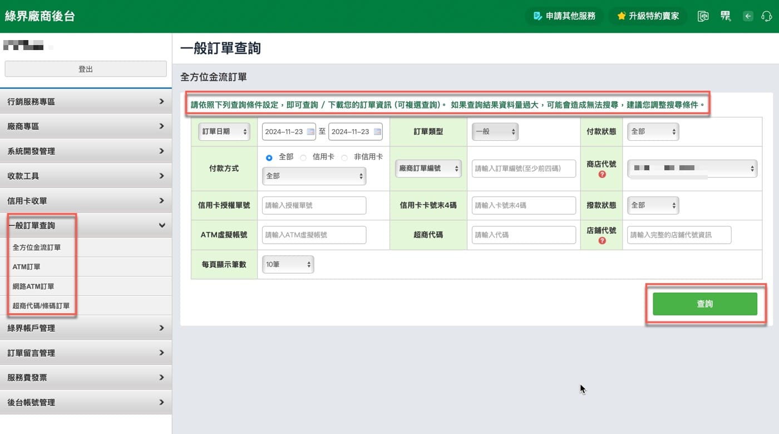Click the 界 logo icon in header
The image size is (779, 434).
[726, 16]
